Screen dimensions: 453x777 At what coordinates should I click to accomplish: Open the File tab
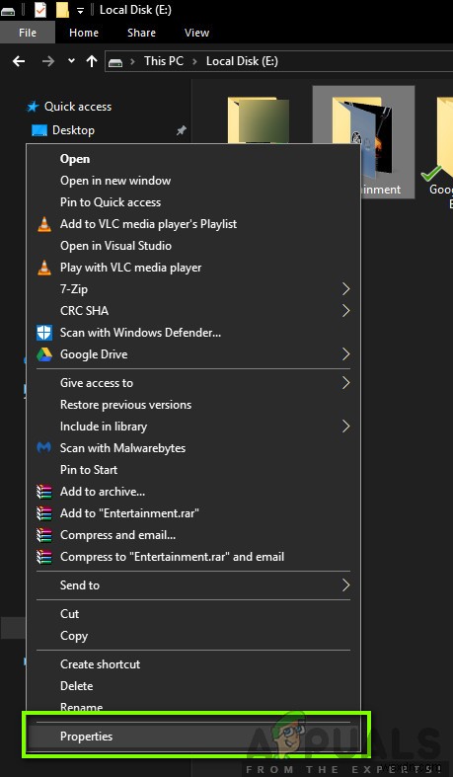pyautogui.click(x=28, y=33)
